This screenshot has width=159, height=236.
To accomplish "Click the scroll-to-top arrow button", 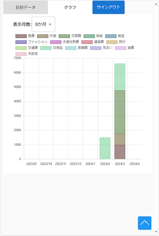I will point(145,223).
